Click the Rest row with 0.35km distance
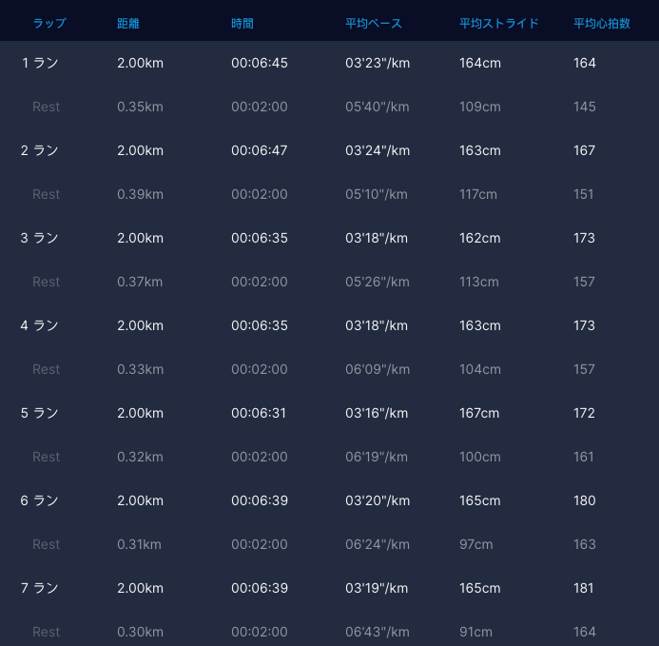This screenshot has width=659, height=646. coord(140,107)
